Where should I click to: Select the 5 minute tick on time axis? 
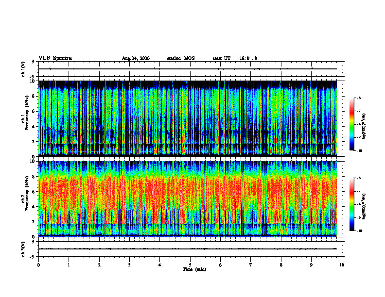[x=190, y=265]
